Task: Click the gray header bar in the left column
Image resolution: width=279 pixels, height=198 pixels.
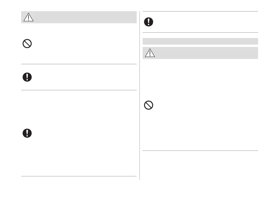Action: [x=84, y=17]
